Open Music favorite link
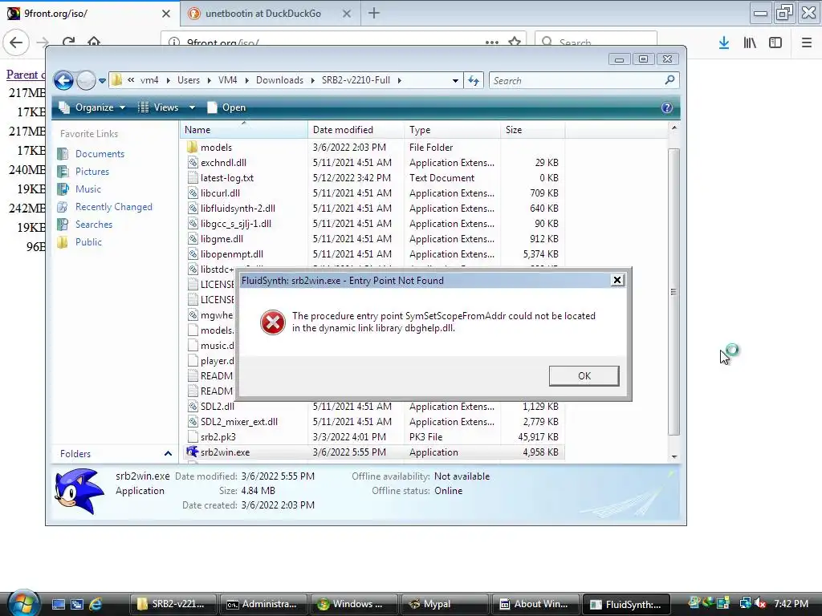822x616 pixels. tap(88, 189)
